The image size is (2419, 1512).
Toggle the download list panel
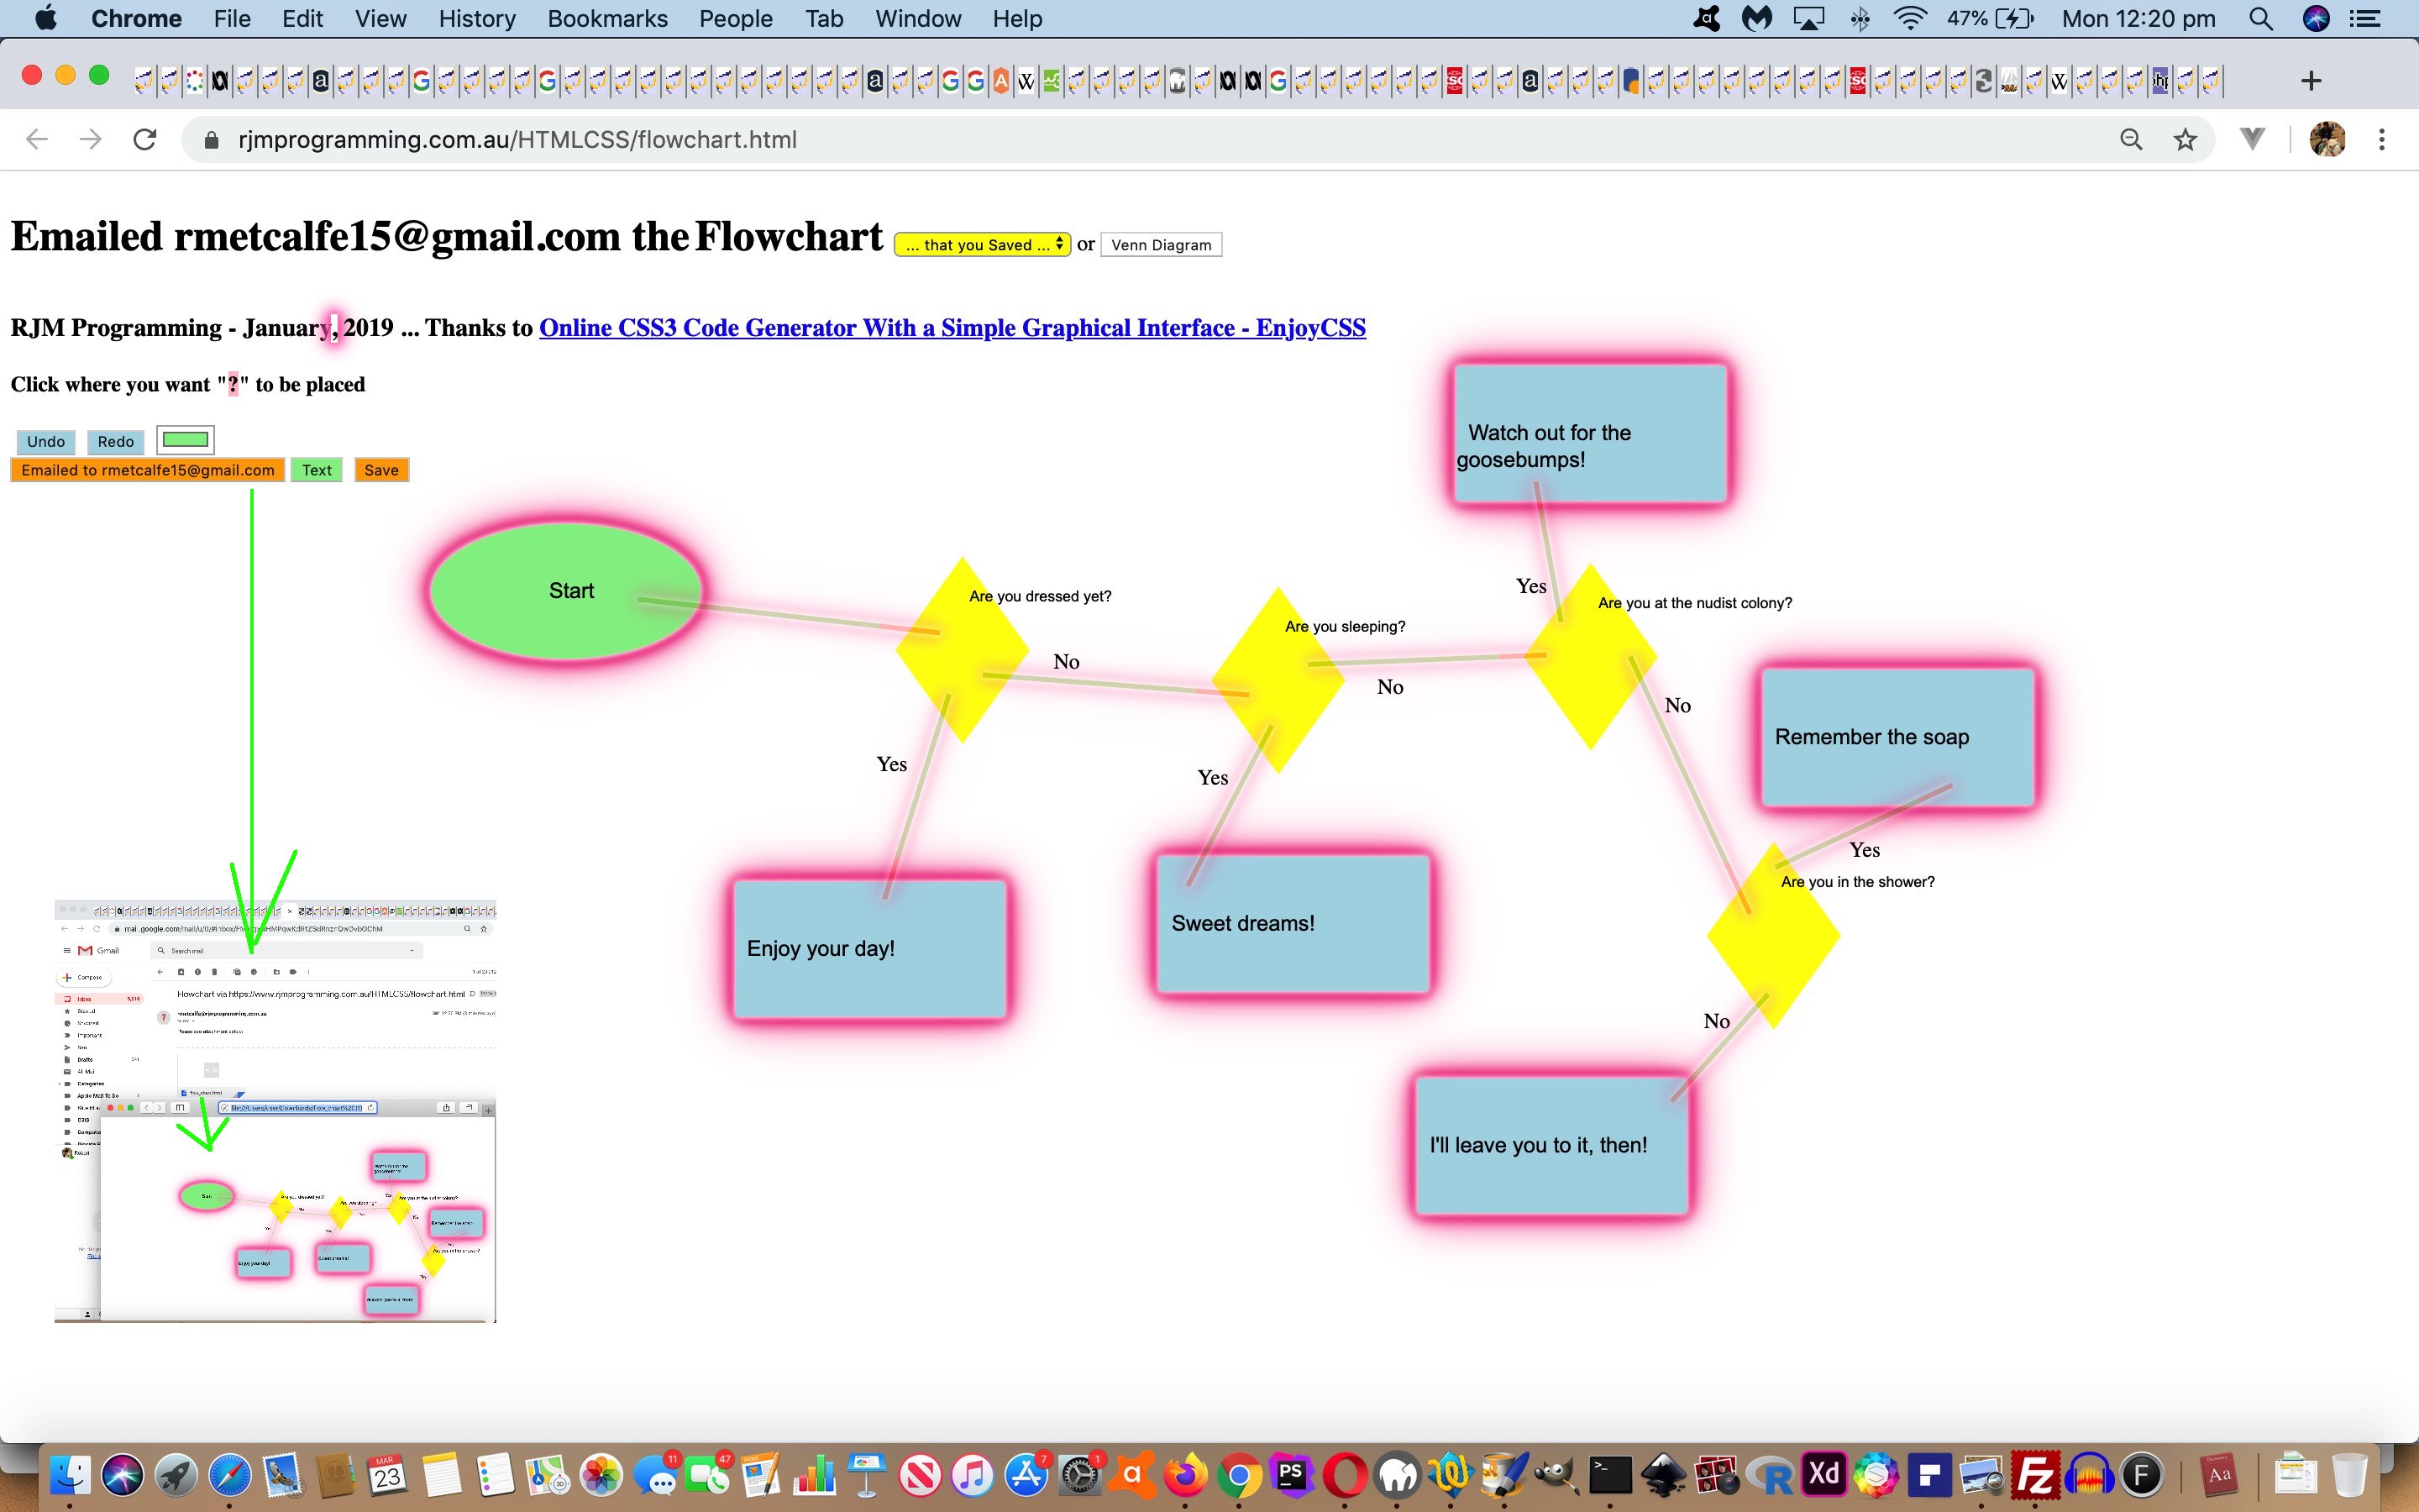(2254, 139)
